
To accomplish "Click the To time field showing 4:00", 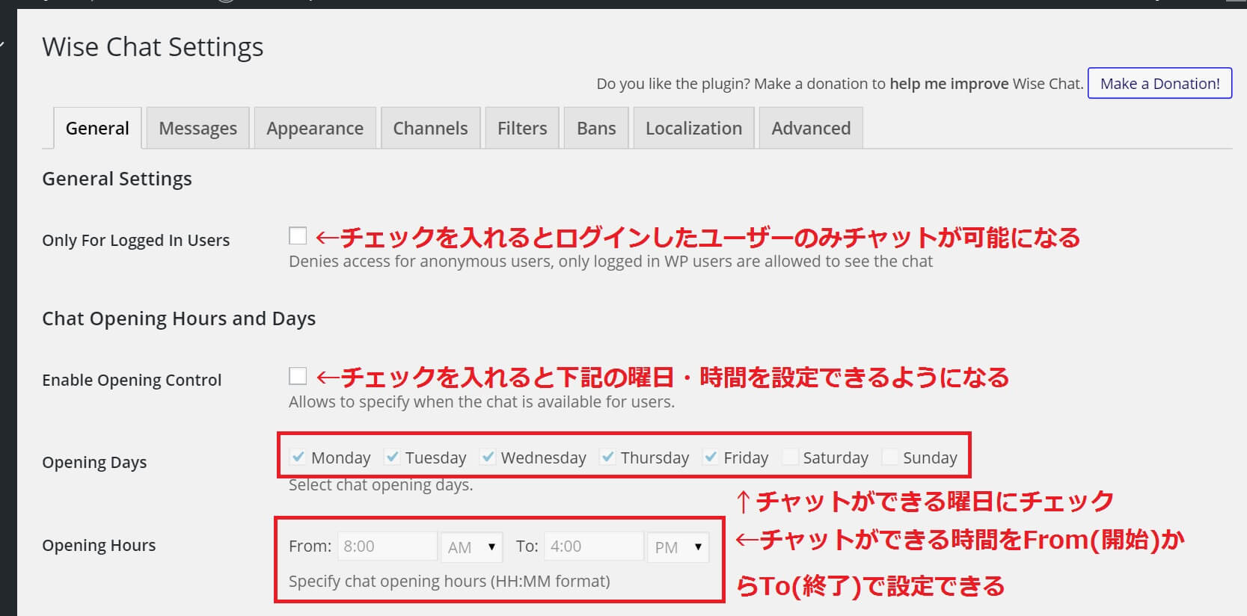I will coord(594,546).
